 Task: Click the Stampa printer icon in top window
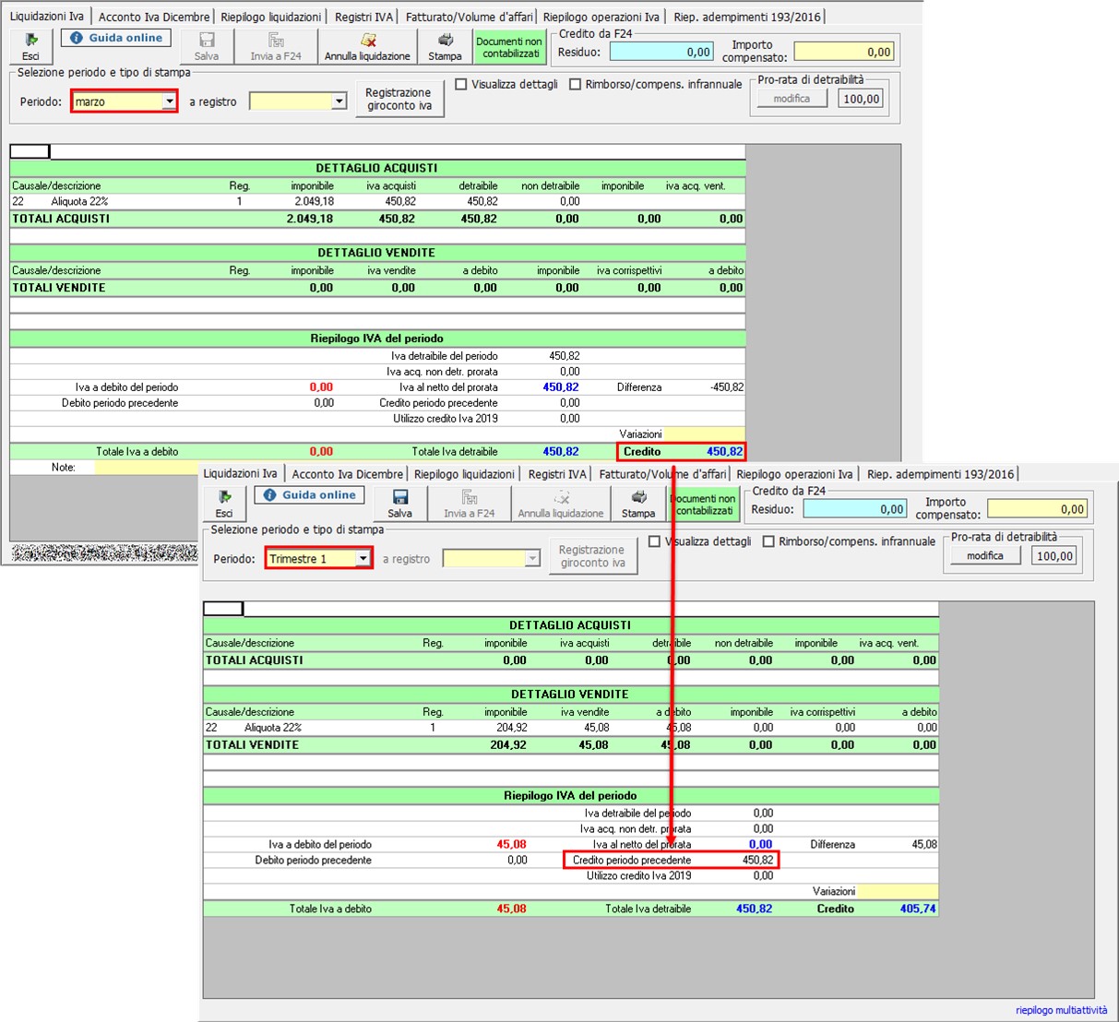click(445, 46)
